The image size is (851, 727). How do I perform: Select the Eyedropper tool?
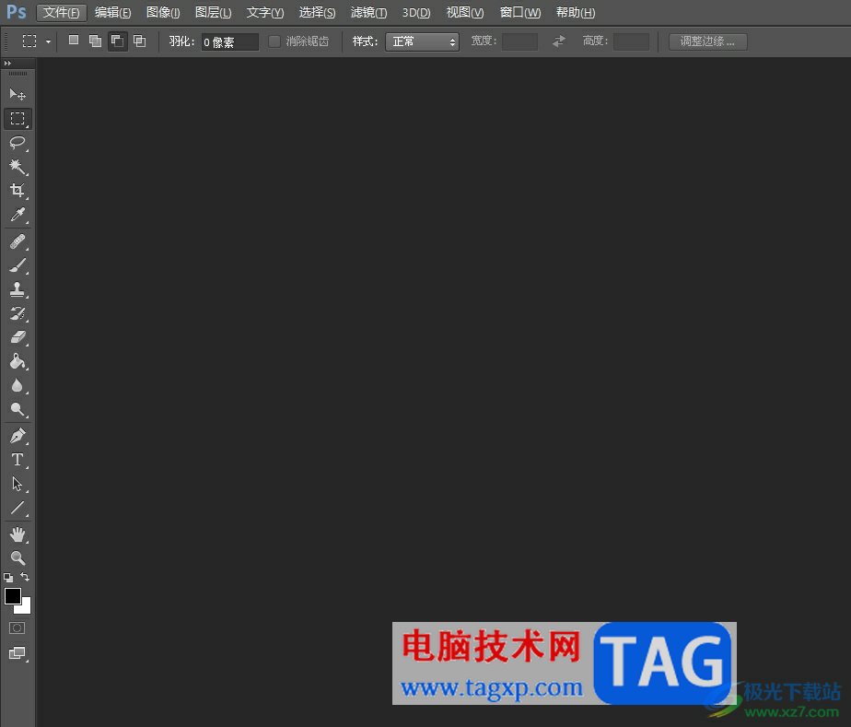click(x=17, y=215)
